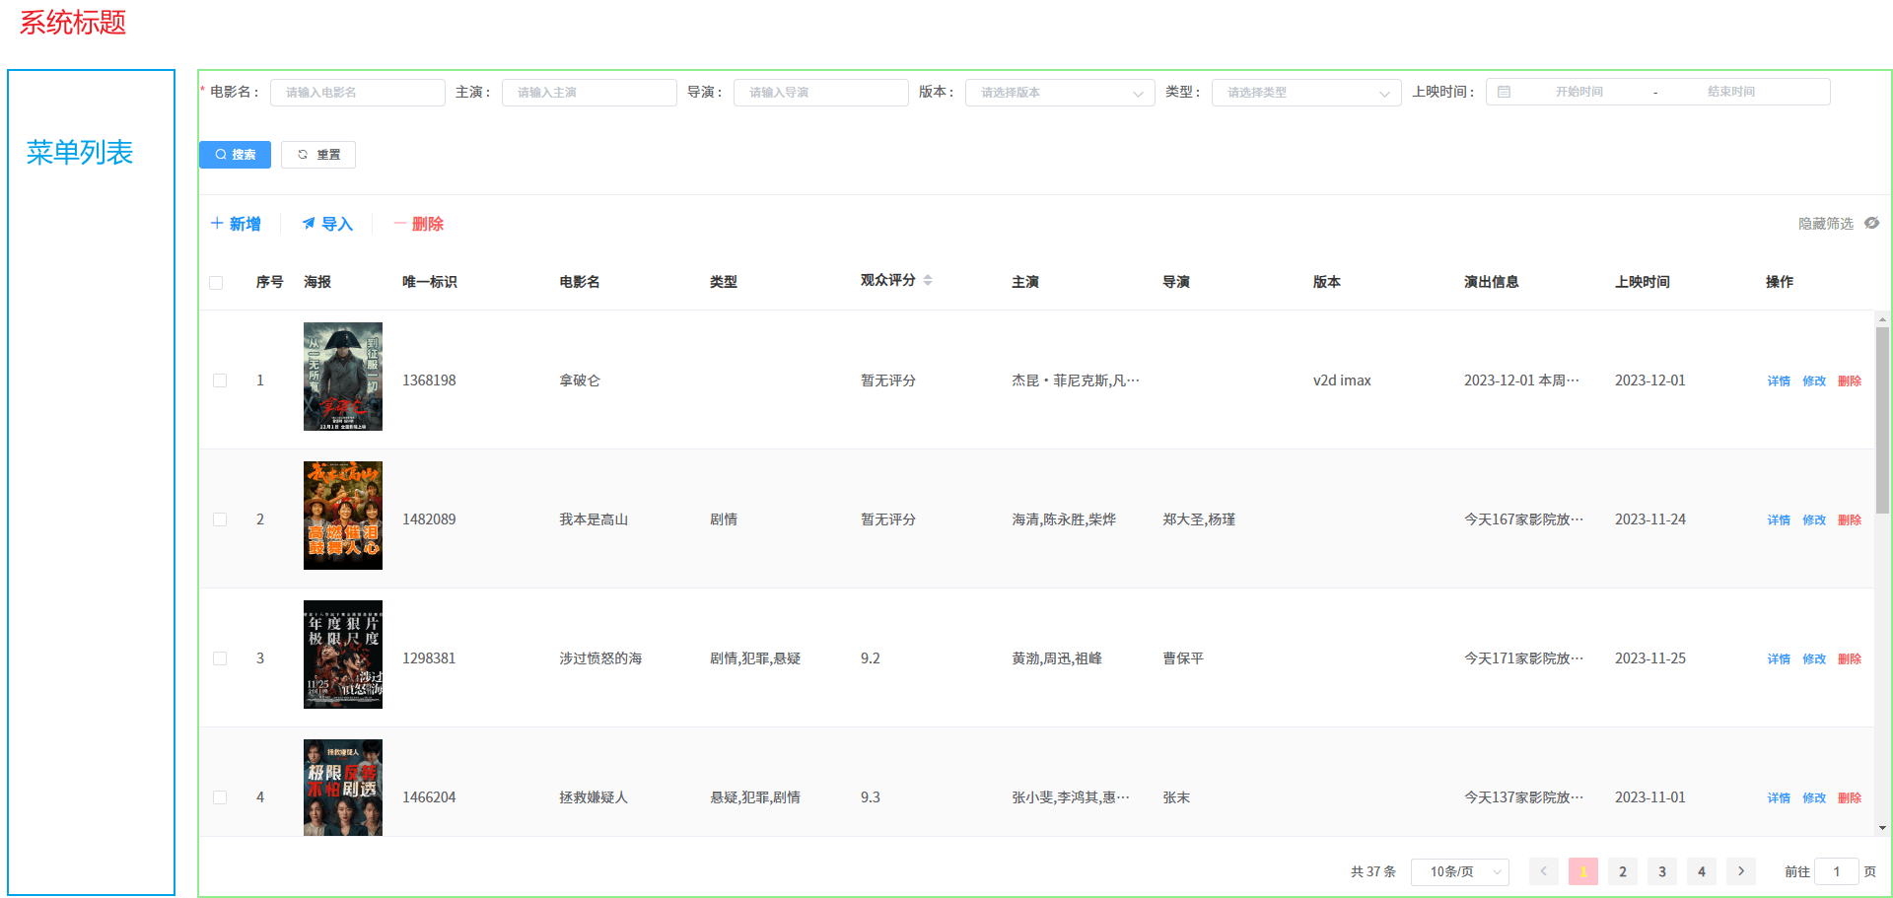Select the checkbox for 涉过愤怒的海 row
The width and height of the screenshot is (1893, 898).
(220, 658)
